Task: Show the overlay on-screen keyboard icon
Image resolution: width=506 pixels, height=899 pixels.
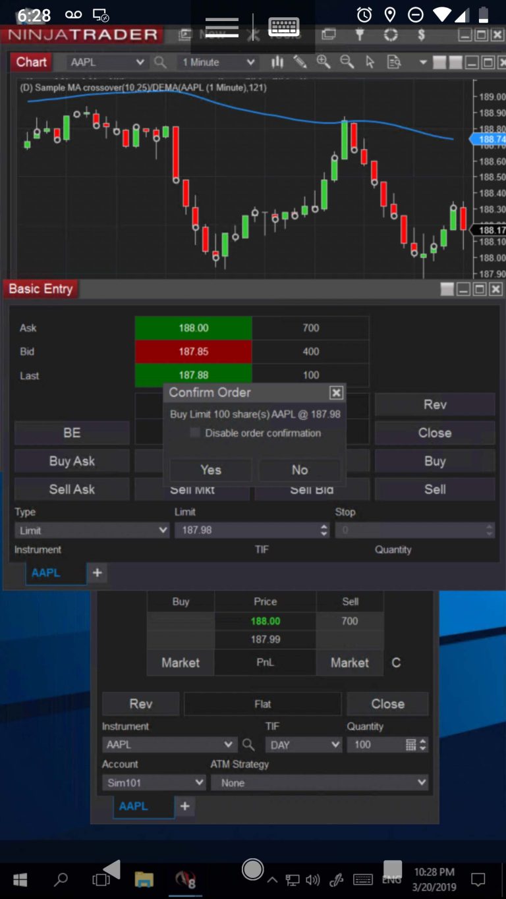Action: coord(284,27)
